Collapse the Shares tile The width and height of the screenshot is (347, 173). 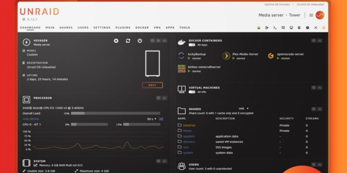pyautogui.click(x=320, y=109)
